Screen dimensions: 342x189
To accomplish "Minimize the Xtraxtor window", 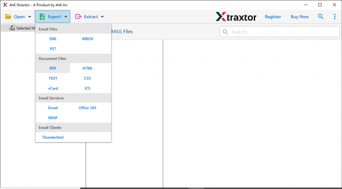I will click(306, 5).
